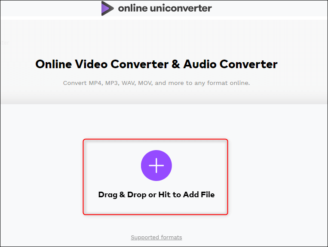This screenshot has width=328, height=247.
Task: Click the 'online uniconverter' brand name text
Action: tap(165, 8)
